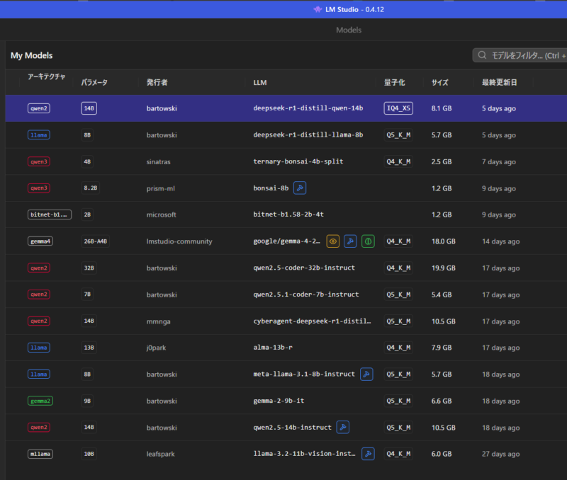This screenshot has width=567, height=480.
Task: Click llama badge on deepseek-r1-distill-llama-8b row
Action: pos(39,135)
